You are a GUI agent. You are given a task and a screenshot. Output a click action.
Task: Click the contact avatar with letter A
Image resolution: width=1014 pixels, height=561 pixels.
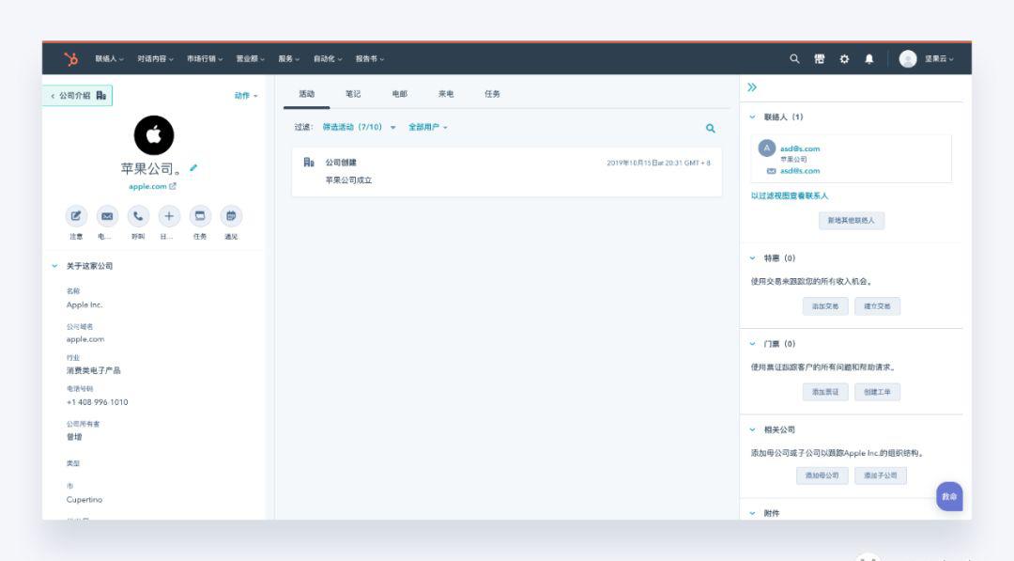[766, 148]
